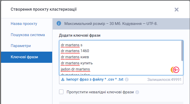Click the 'dr martens купить' line
This screenshot has width=190, height=104.
click(77, 63)
